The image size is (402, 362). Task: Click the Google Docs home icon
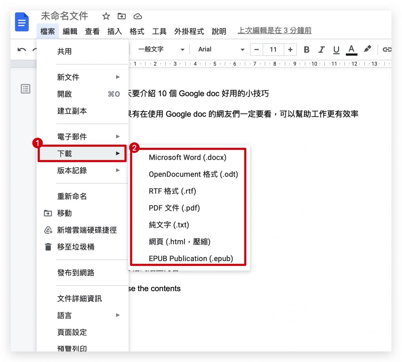point(22,22)
